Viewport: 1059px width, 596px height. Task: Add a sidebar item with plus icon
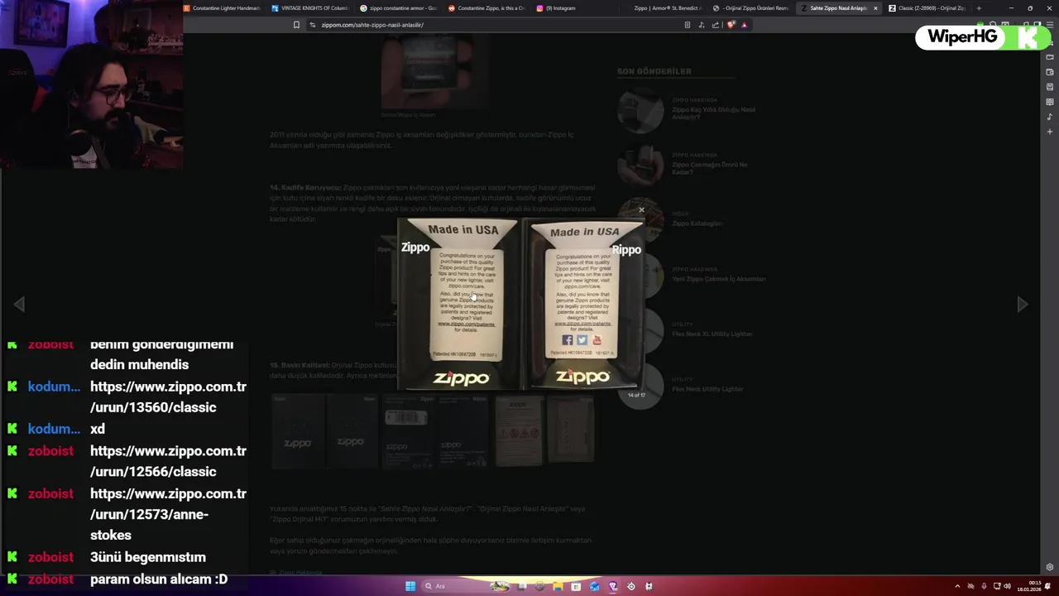(1050, 132)
